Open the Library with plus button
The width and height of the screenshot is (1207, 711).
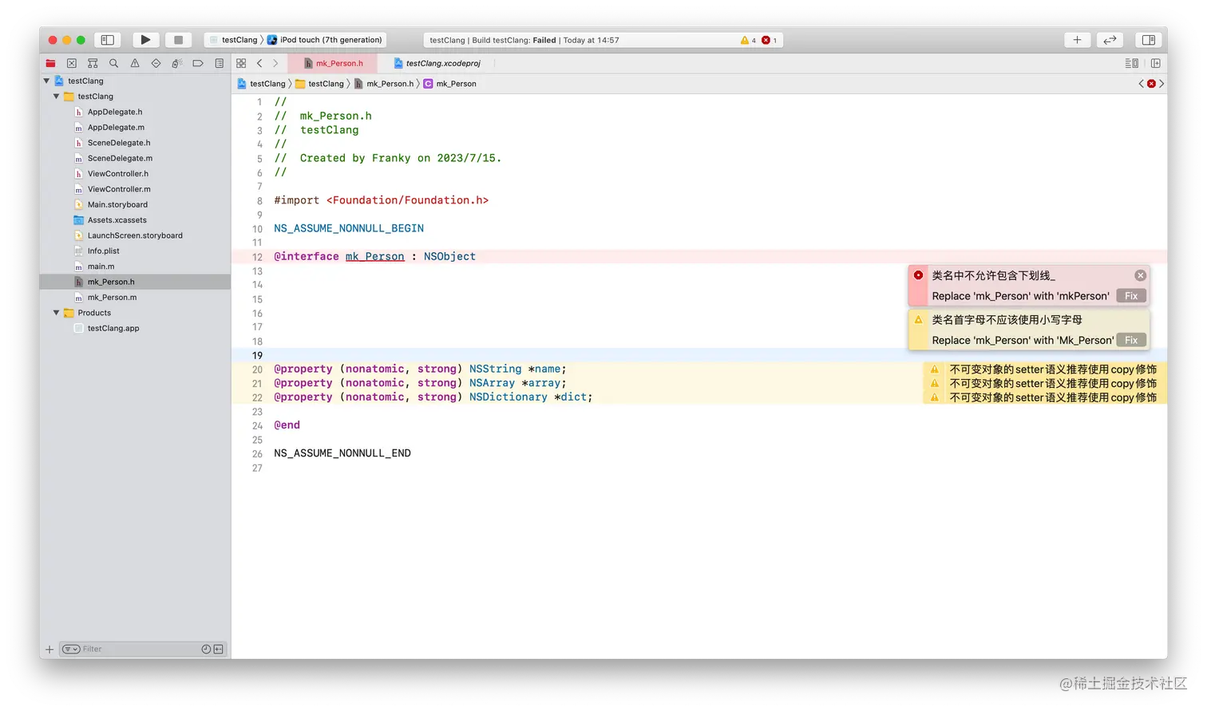click(x=1077, y=40)
